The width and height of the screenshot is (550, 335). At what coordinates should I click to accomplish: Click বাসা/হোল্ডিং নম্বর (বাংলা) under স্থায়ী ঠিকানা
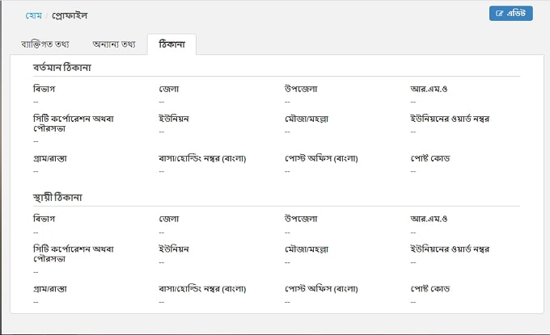pos(202,289)
